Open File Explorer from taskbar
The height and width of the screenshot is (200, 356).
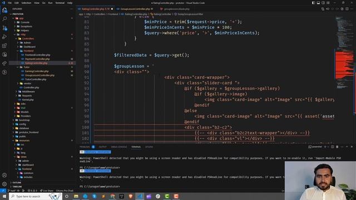coord(76,196)
